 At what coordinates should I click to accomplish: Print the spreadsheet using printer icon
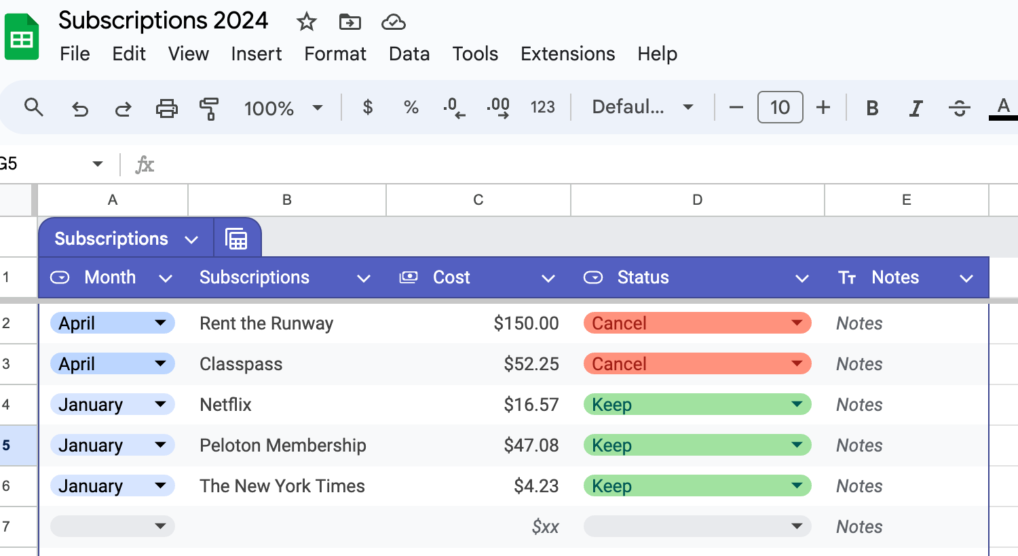(x=166, y=108)
